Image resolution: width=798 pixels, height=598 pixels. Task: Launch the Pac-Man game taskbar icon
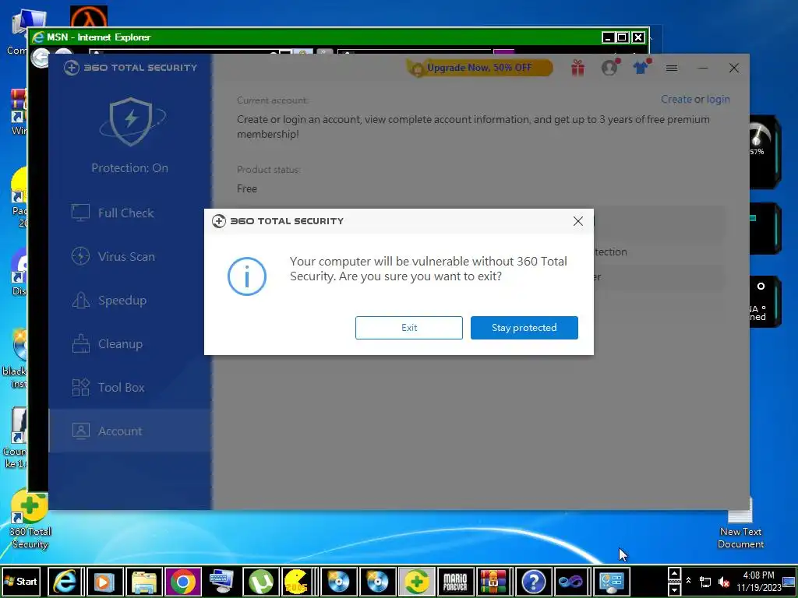[x=297, y=581]
